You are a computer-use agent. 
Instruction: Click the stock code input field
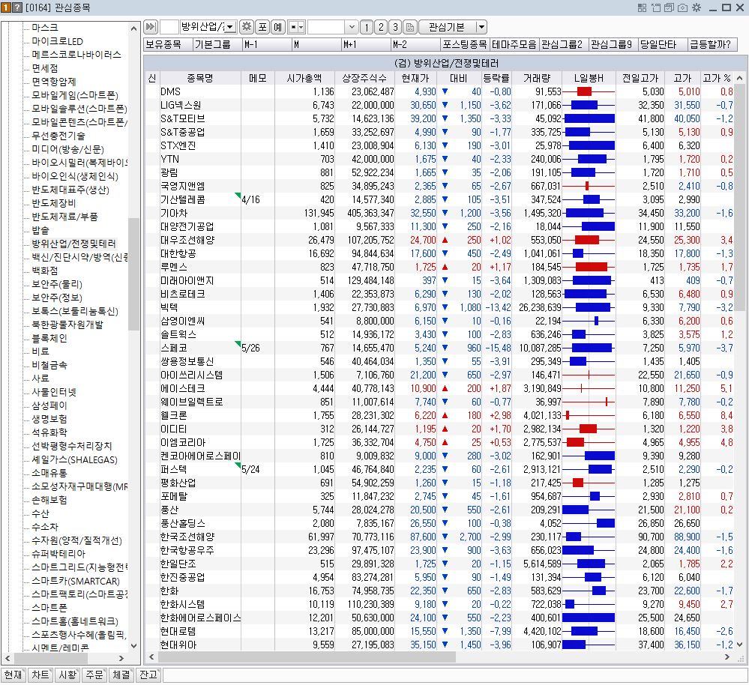click(169, 27)
